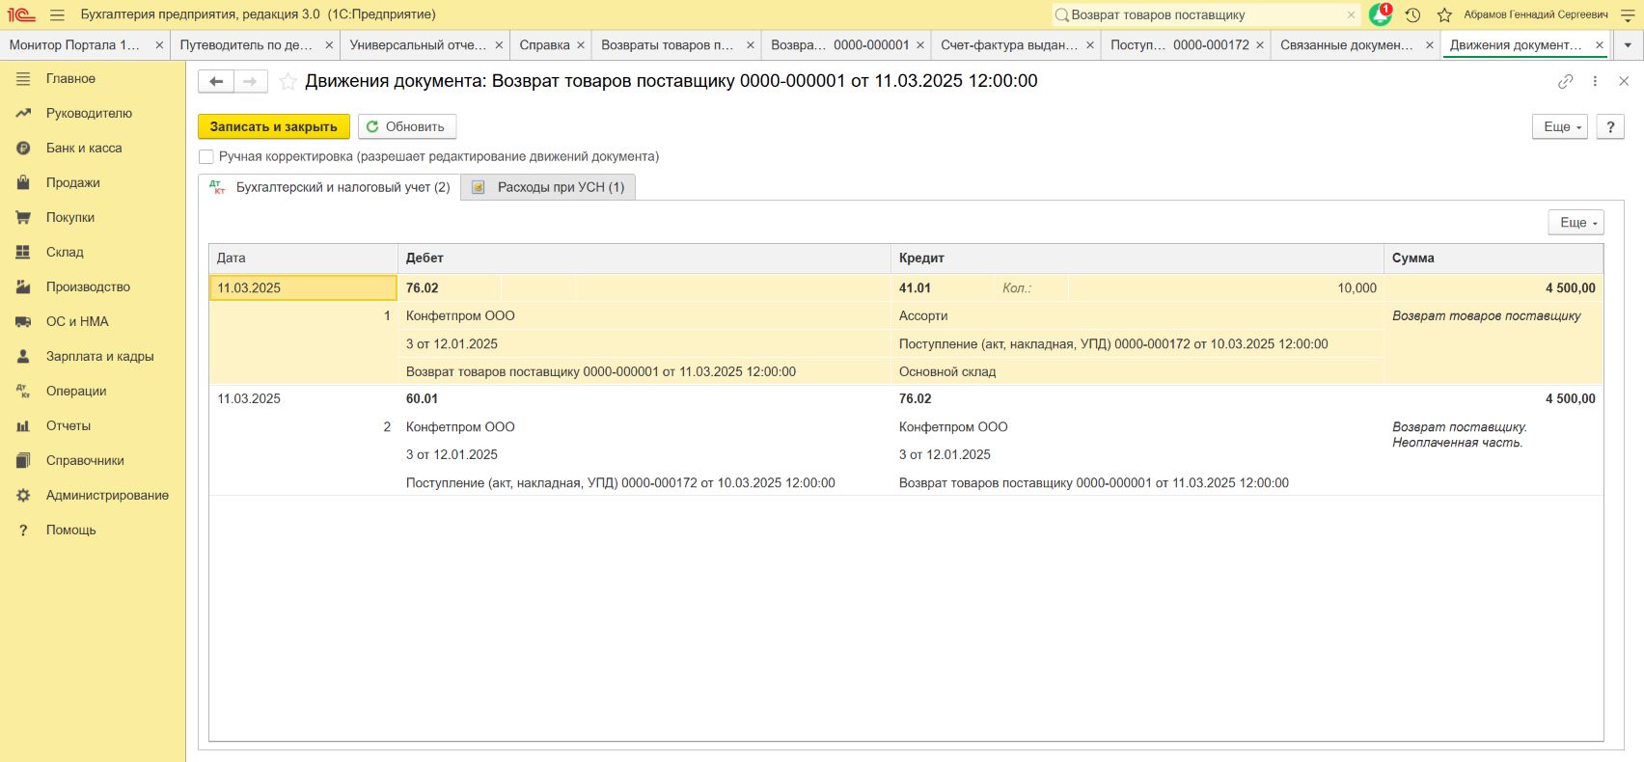This screenshot has height=762, width=1644.
Task: Add document to favorites with star
Action: [x=288, y=82]
